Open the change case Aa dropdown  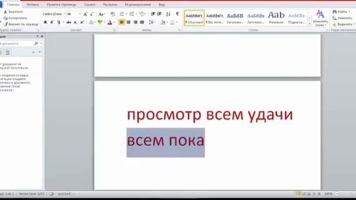point(102,14)
